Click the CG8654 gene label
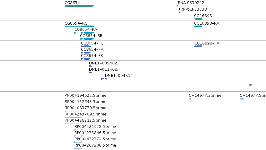Image resolution: width=266 pixels, height=150 pixels. 72,3
